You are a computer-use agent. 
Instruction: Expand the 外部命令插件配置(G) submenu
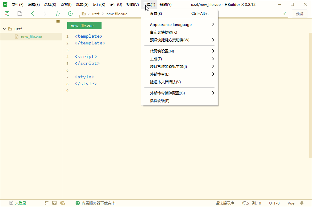coord(179,93)
